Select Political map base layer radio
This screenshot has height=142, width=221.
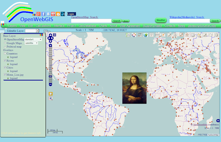point(5,47)
